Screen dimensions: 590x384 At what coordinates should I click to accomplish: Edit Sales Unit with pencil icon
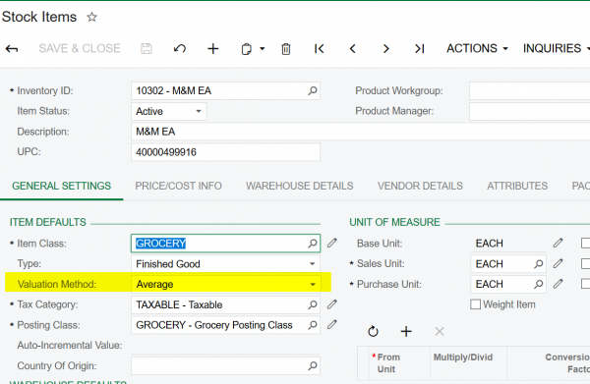click(x=558, y=264)
